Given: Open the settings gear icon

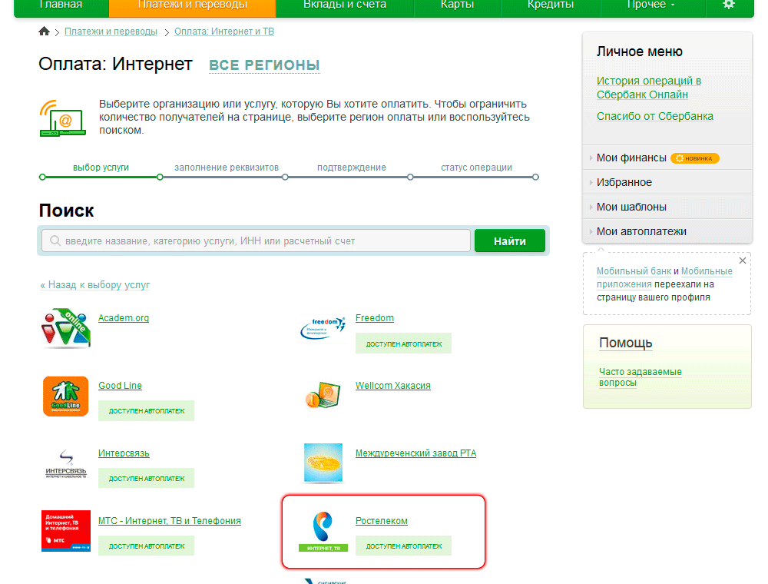Looking at the screenshot, I should [x=728, y=5].
